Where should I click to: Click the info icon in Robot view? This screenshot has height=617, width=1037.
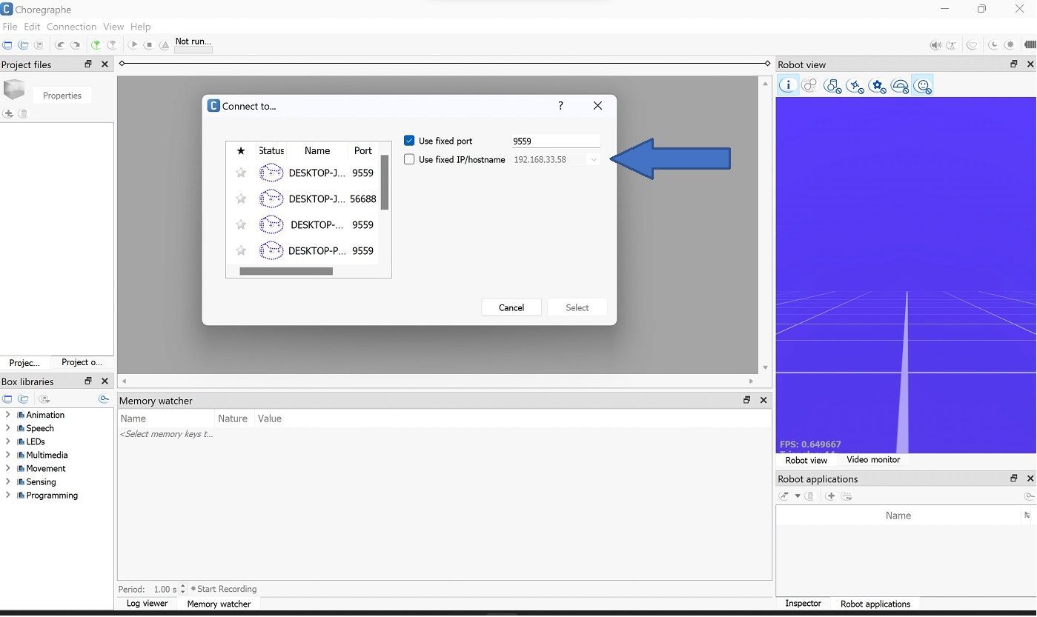point(788,85)
